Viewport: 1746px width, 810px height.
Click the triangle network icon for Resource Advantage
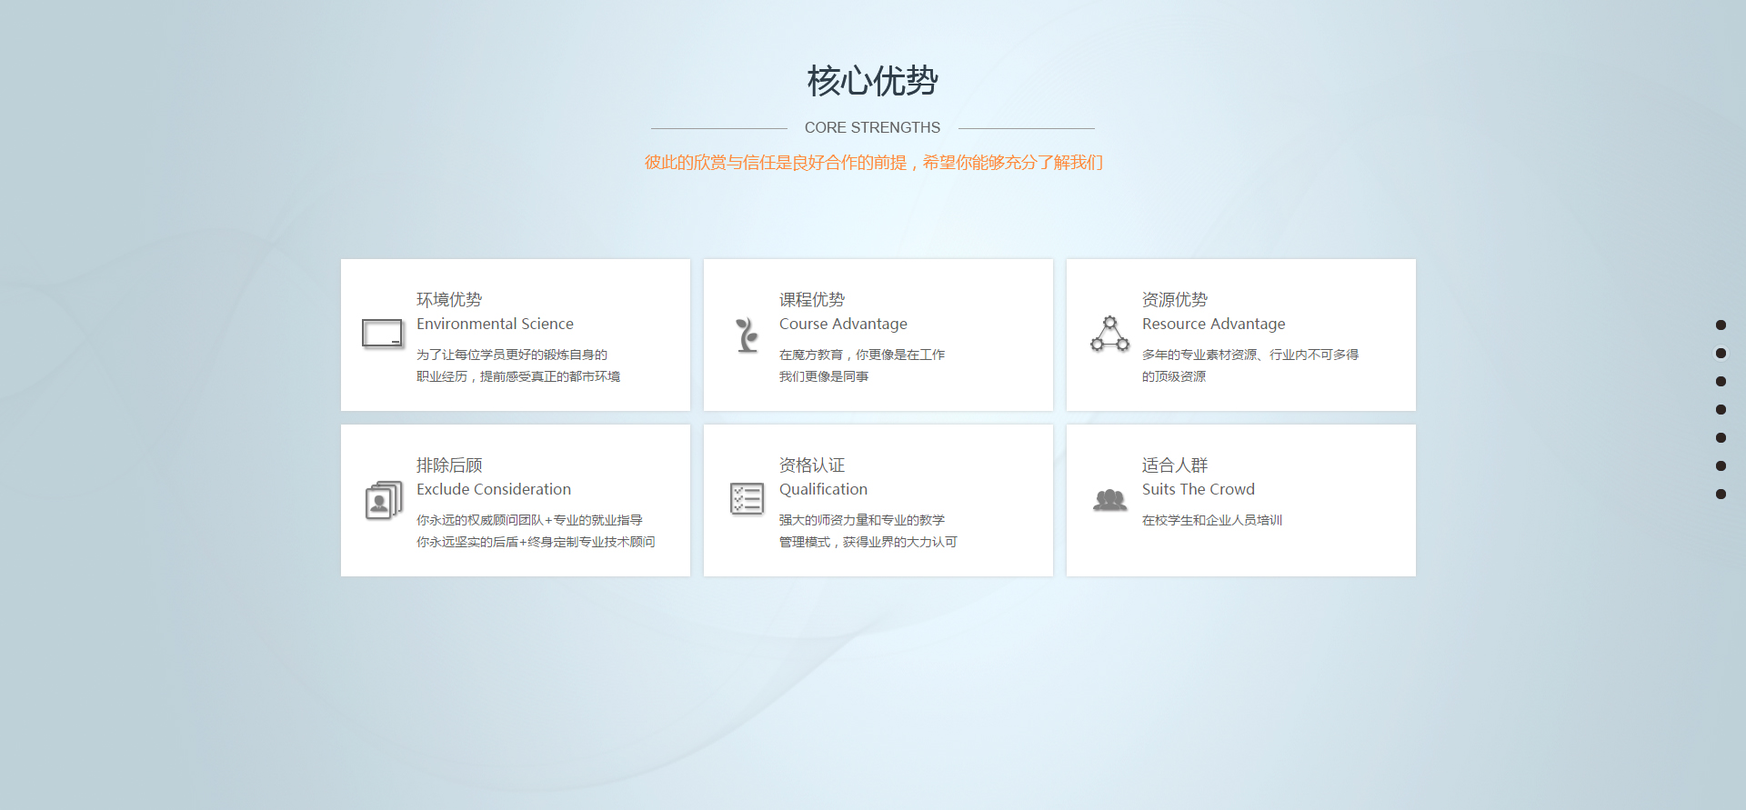(x=1109, y=335)
